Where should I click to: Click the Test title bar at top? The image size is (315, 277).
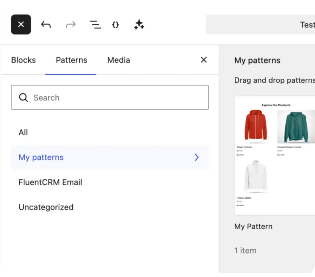[x=260, y=25]
